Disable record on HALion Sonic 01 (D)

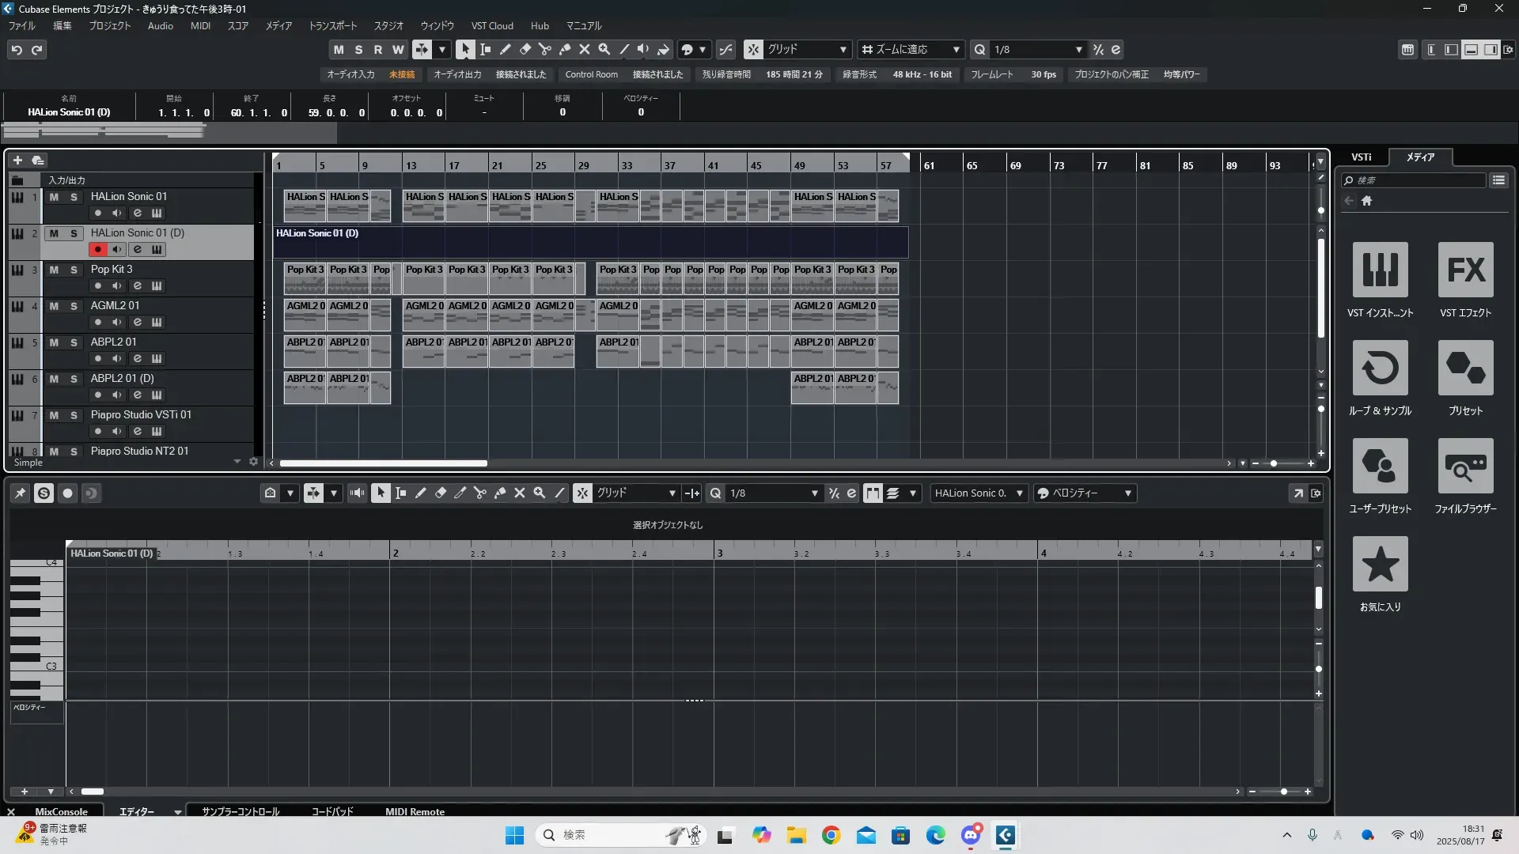(97, 250)
